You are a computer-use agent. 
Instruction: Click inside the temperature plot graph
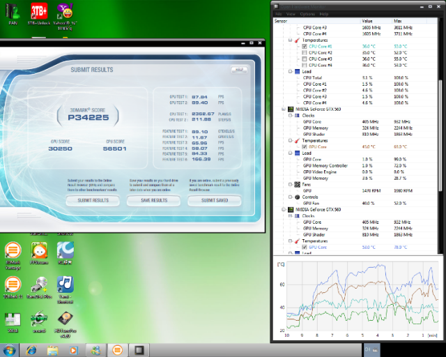click(x=362, y=296)
